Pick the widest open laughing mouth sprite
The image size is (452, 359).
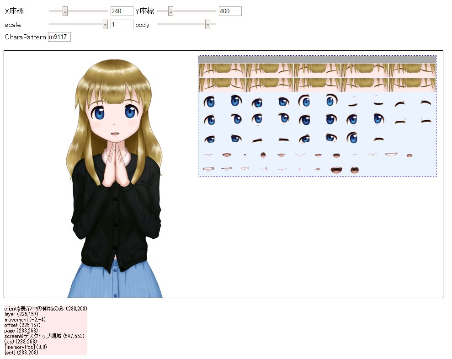(x=337, y=170)
